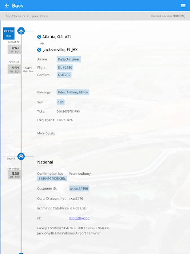190x254 pixels.
Task: Tap the OCT 19 THU date badge
Action: click(9, 33)
